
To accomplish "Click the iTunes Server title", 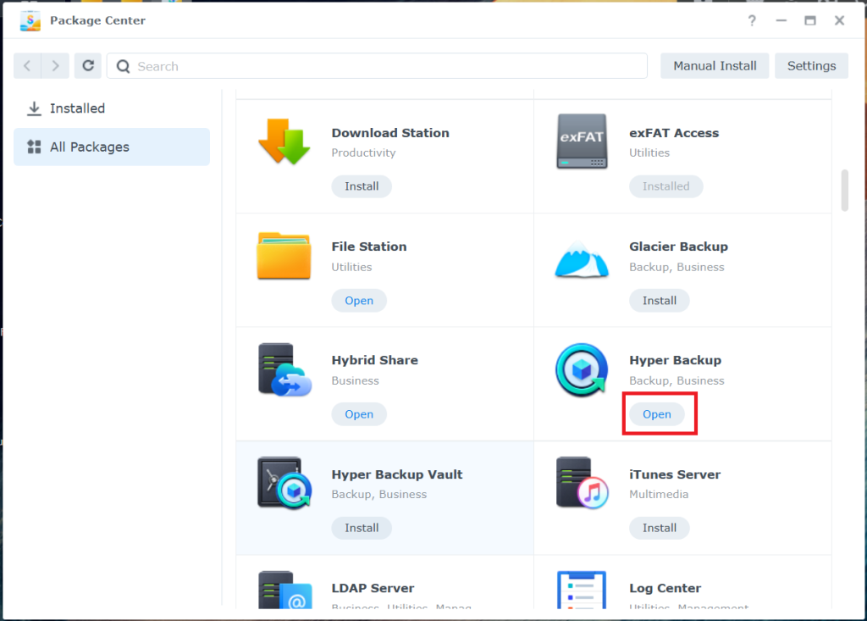I will click(675, 474).
